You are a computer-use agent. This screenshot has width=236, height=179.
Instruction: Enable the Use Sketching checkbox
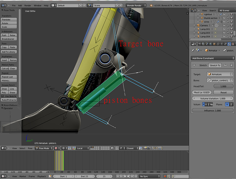click(x=3, y=96)
